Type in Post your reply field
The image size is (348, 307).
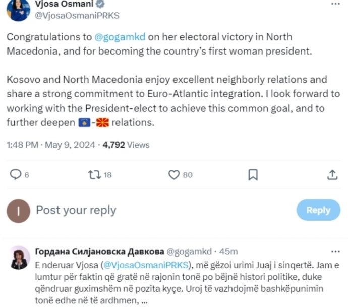tap(151, 210)
